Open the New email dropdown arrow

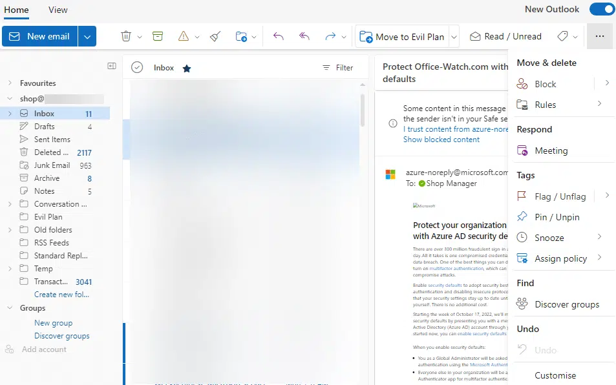tap(87, 37)
